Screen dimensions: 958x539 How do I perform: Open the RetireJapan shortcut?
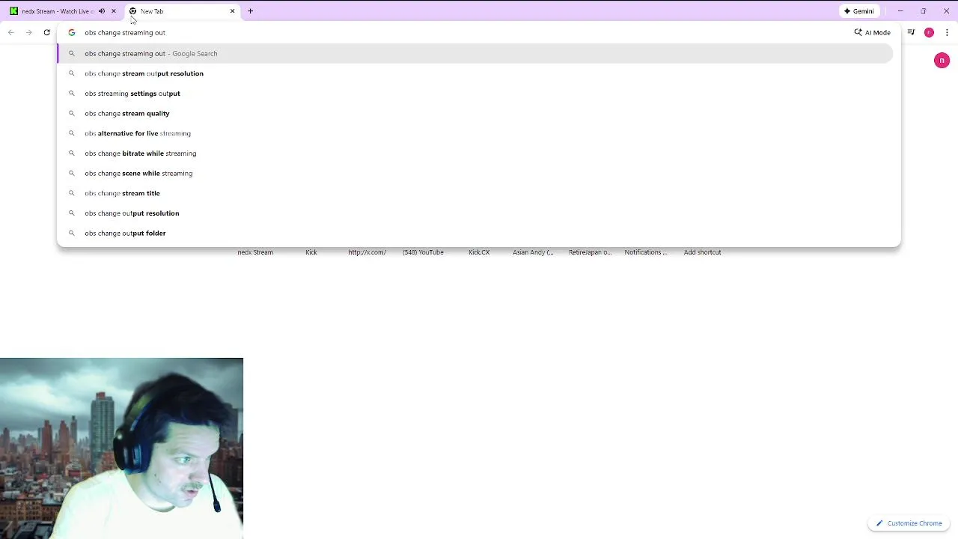(x=590, y=252)
